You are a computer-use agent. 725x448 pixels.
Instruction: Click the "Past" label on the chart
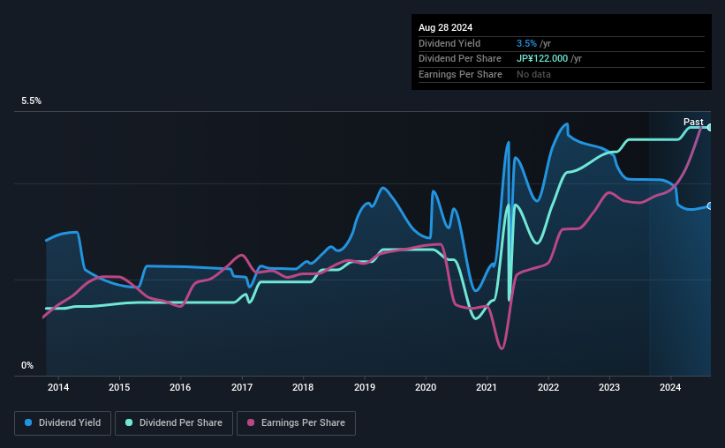point(693,122)
